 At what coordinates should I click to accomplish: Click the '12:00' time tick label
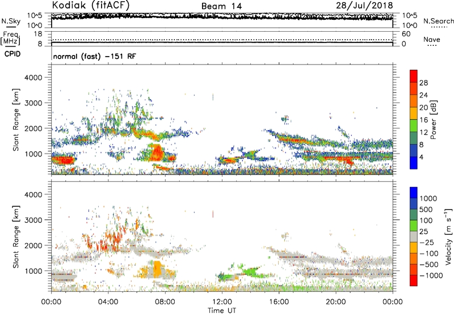click(222, 302)
